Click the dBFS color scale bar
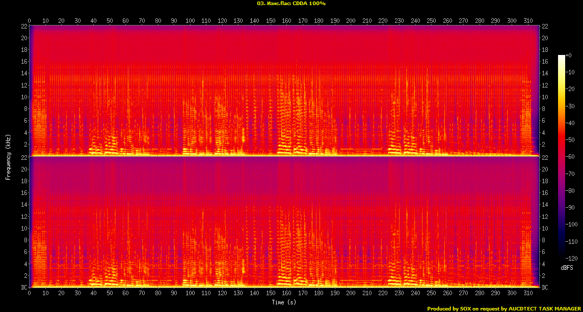 click(x=561, y=157)
